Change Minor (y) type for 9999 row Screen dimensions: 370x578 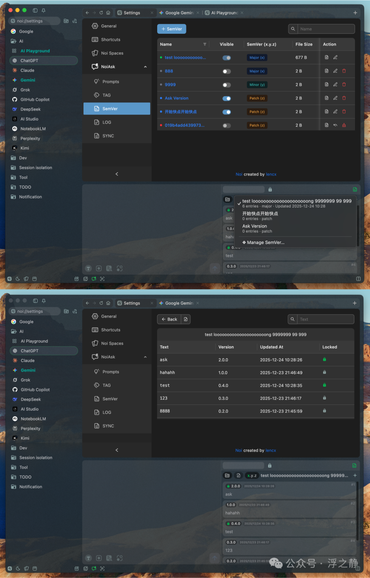(257, 85)
